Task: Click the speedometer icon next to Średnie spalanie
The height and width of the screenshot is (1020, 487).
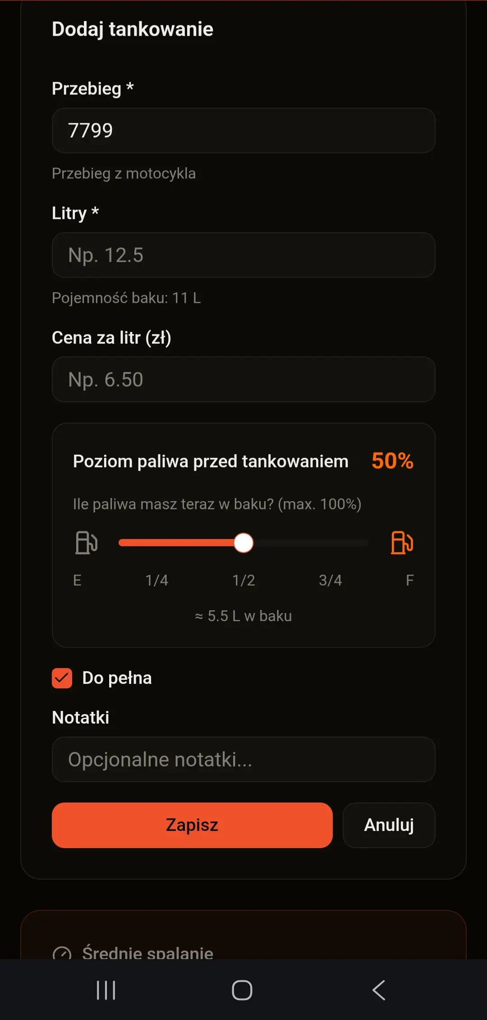Action: [x=63, y=953]
